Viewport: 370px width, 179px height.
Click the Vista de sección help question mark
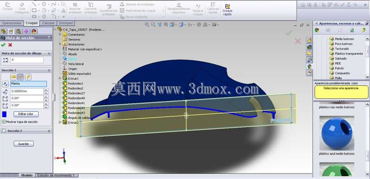tap(49, 38)
